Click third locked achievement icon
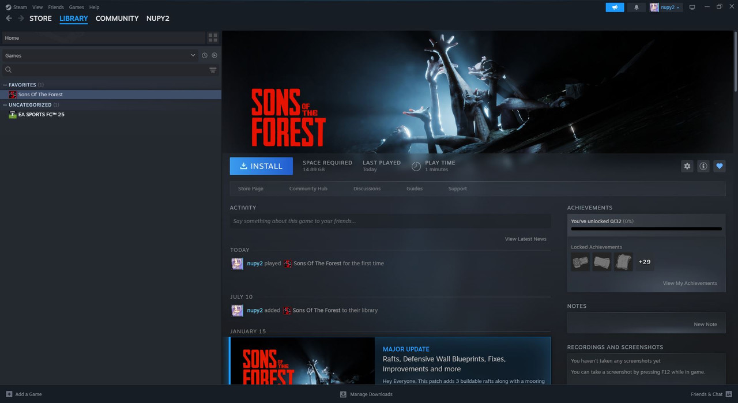738x403 pixels. (623, 262)
